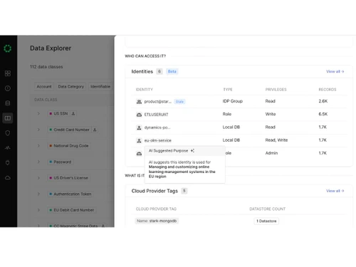Click the CLOUD PROVIDER TAG column header
This screenshot has height=267, width=356.
(156, 209)
